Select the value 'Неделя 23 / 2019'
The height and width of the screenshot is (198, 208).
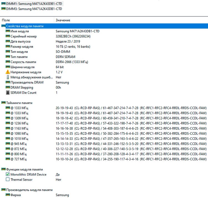pyautogui.click(x=68, y=41)
